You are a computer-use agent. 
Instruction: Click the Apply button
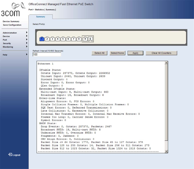click(135, 53)
